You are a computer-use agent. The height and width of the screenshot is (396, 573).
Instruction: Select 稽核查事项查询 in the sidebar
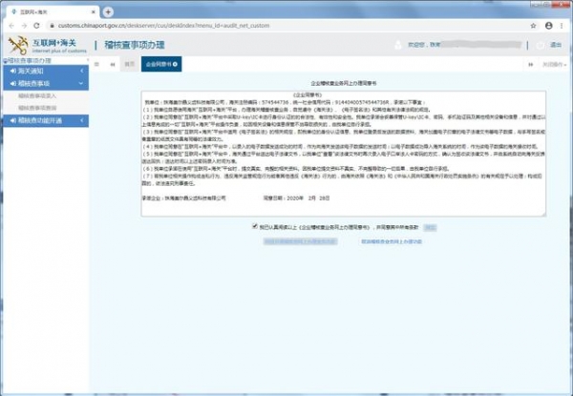(38, 108)
